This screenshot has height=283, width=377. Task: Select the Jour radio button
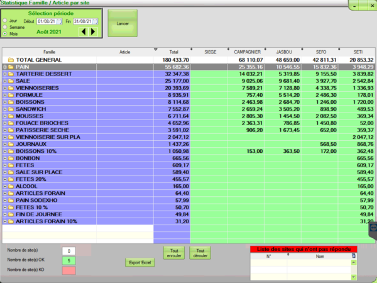(x=4, y=21)
